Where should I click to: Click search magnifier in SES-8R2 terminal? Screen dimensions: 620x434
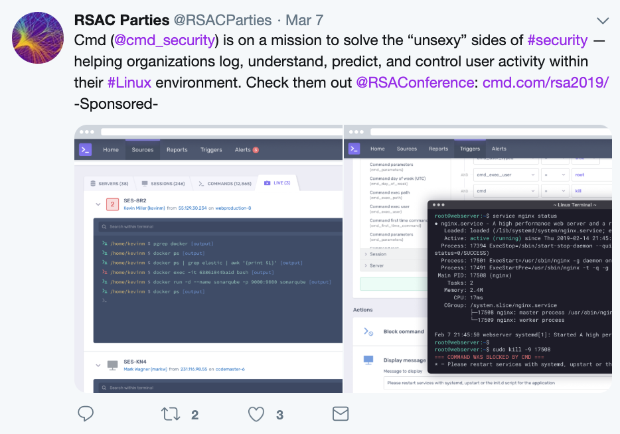pyautogui.click(x=104, y=227)
